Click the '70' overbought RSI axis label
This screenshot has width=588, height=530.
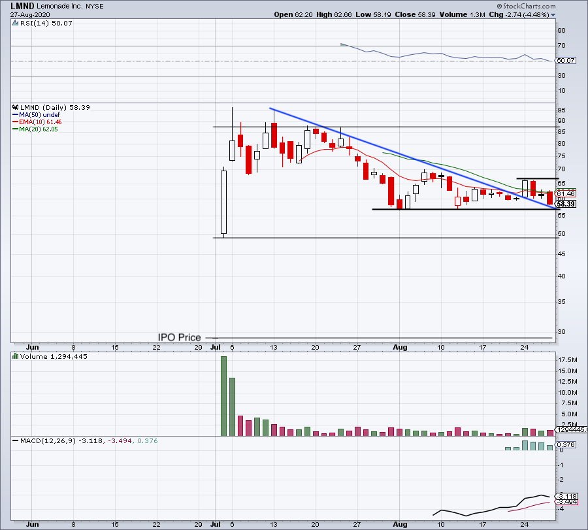coord(561,46)
